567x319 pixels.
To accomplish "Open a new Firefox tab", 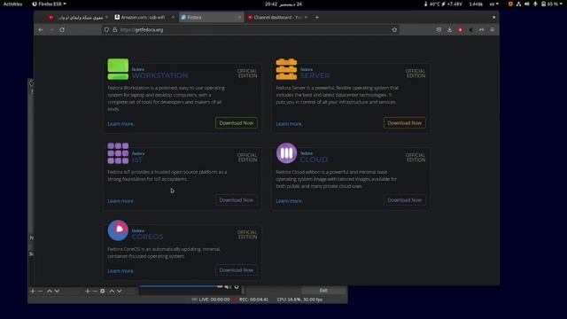I will tap(317, 17).
